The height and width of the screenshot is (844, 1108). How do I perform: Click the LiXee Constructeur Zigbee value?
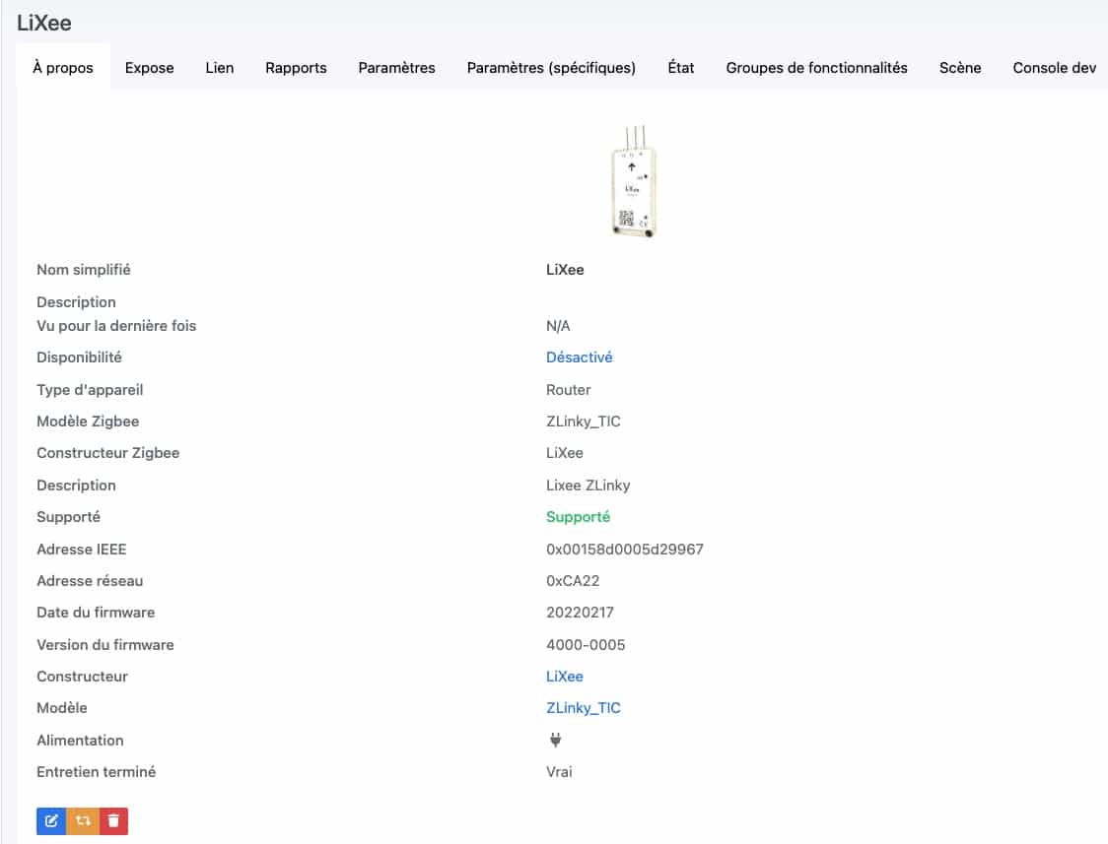tap(565, 453)
